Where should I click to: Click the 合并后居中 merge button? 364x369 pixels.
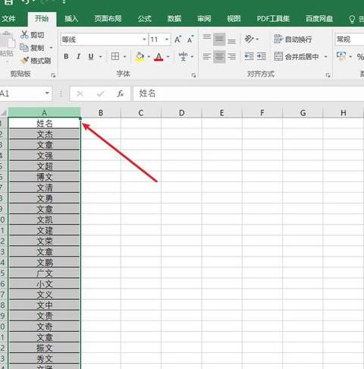pyautogui.click(x=297, y=57)
